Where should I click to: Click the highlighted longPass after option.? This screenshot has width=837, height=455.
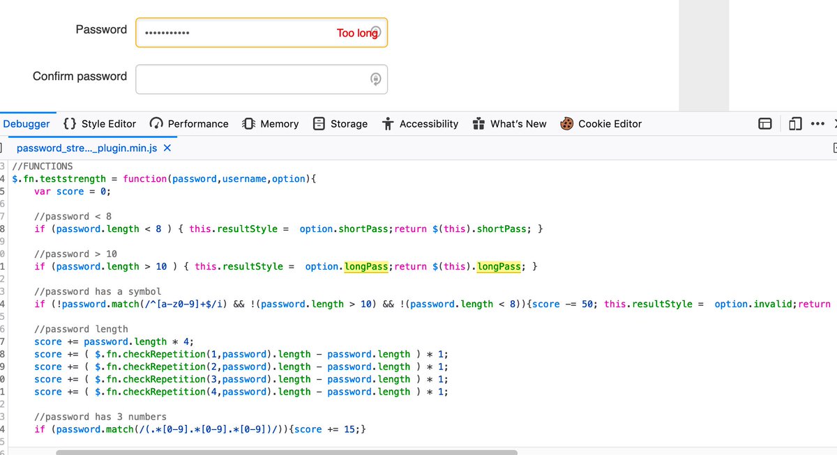(366, 266)
